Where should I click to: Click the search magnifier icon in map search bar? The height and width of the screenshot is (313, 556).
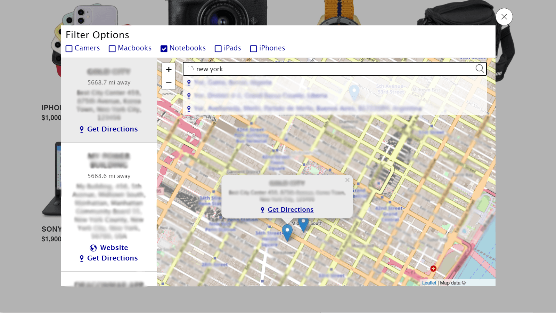click(x=480, y=69)
